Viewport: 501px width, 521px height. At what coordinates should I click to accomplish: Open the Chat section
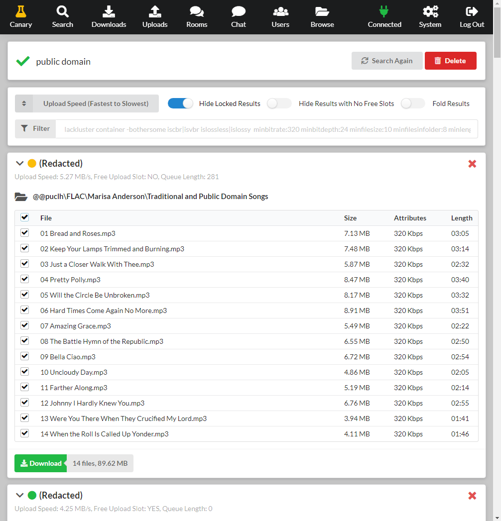(x=238, y=16)
